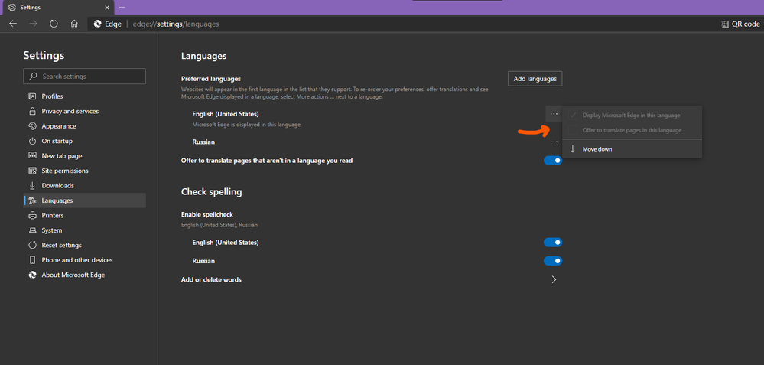This screenshot has width=764, height=365.
Task: Open More actions for Russian
Action: [x=554, y=142]
